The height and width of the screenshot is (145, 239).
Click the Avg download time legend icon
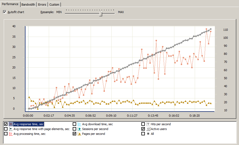pyautogui.click(x=79, y=124)
